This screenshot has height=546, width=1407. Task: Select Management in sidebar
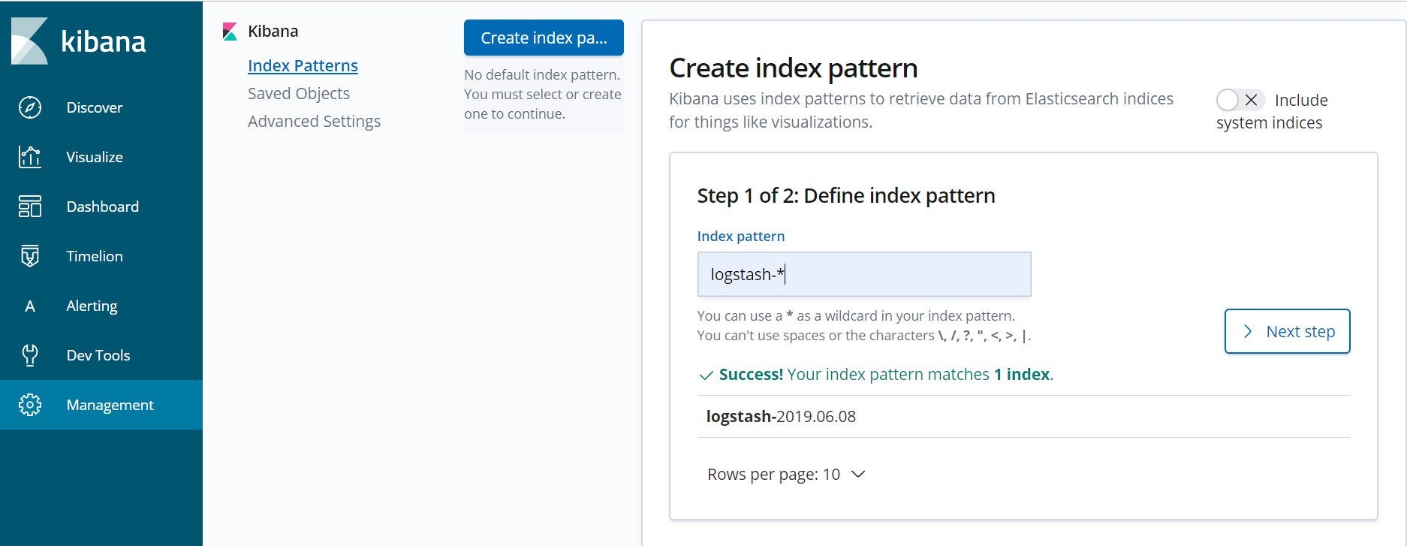coord(101,405)
